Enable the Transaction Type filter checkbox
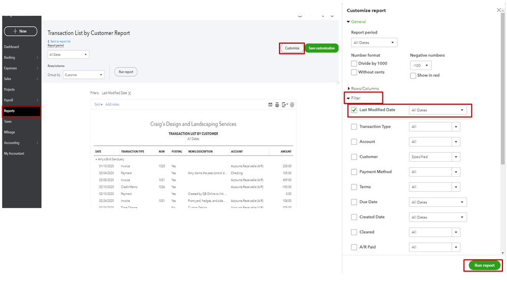The height and width of the screenshot is (282, 507). point(354,127)
